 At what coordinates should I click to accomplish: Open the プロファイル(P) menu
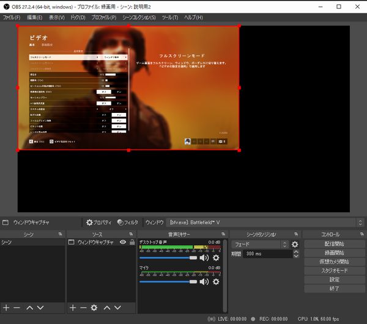104,18
